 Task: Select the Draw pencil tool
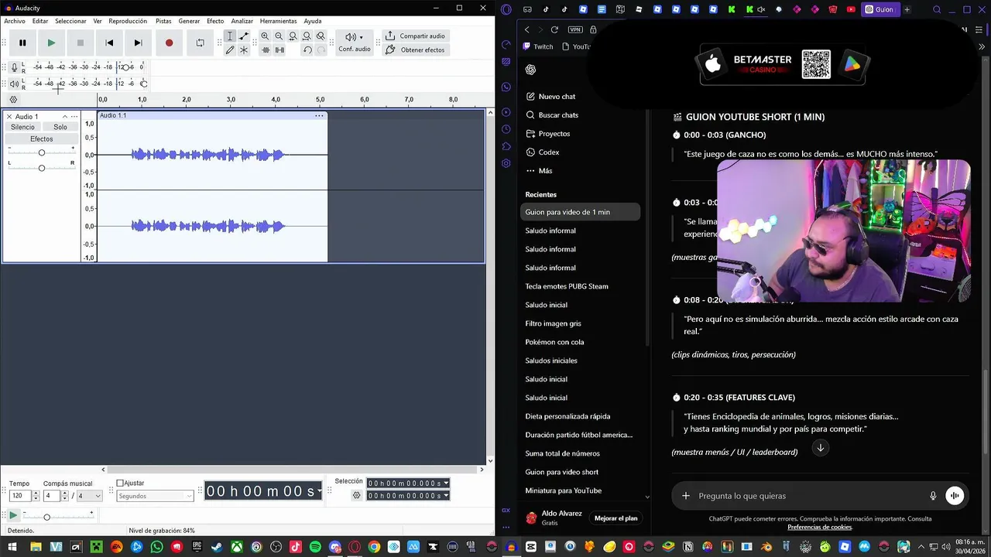230,50
